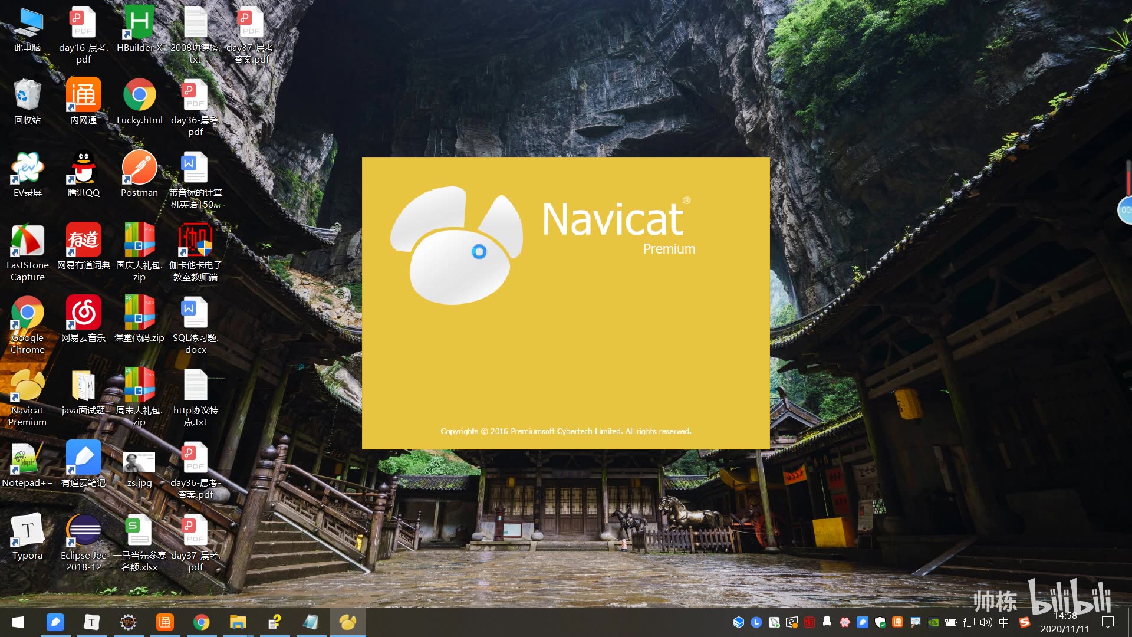Open the zs.jpg image file
The image size is (1132, 637).
coord(139,460)
